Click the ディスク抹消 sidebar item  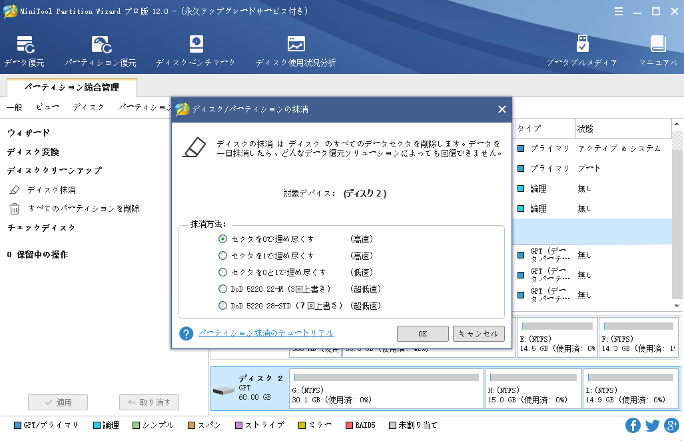pos(51,190)
